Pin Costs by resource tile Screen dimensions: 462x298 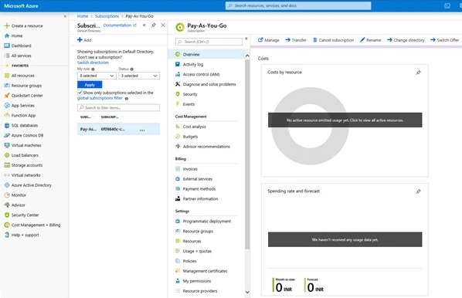click(x=419, y=73)
